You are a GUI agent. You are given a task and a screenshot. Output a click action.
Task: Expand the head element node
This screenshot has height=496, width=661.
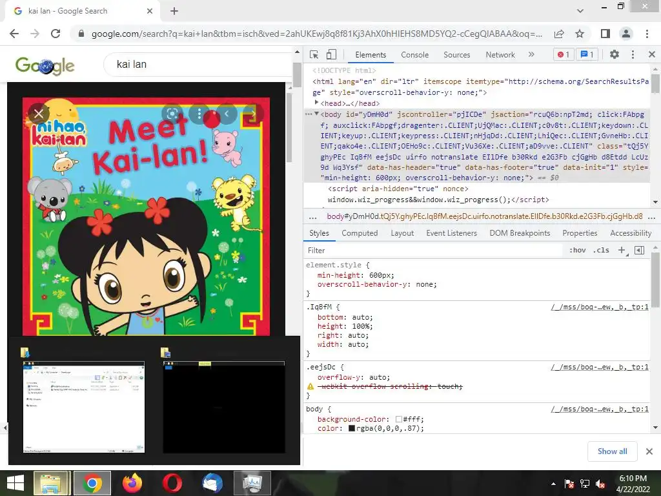pos(316,103)
